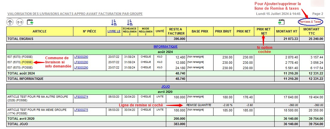
Task: Open the INFORMATIQUE group link
Action: tap(165, 46)
